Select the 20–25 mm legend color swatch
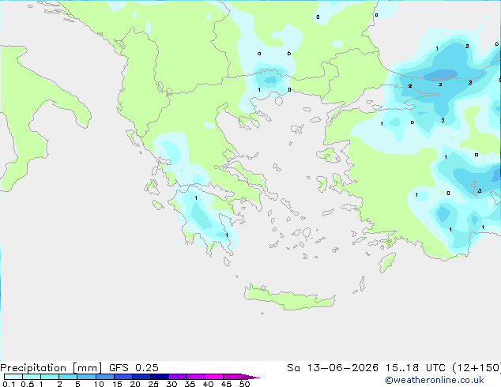This screenshot has height=387, width=501. [x=141, y=377]
